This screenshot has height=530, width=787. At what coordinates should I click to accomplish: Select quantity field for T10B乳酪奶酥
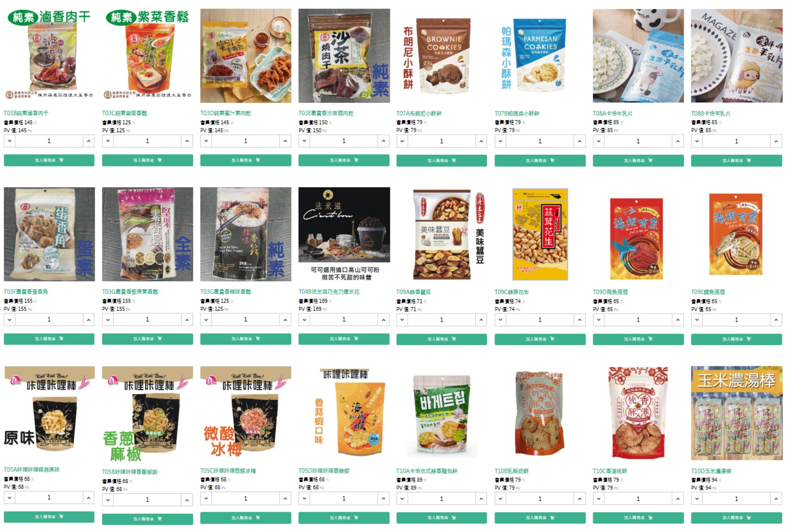(540, 499)
